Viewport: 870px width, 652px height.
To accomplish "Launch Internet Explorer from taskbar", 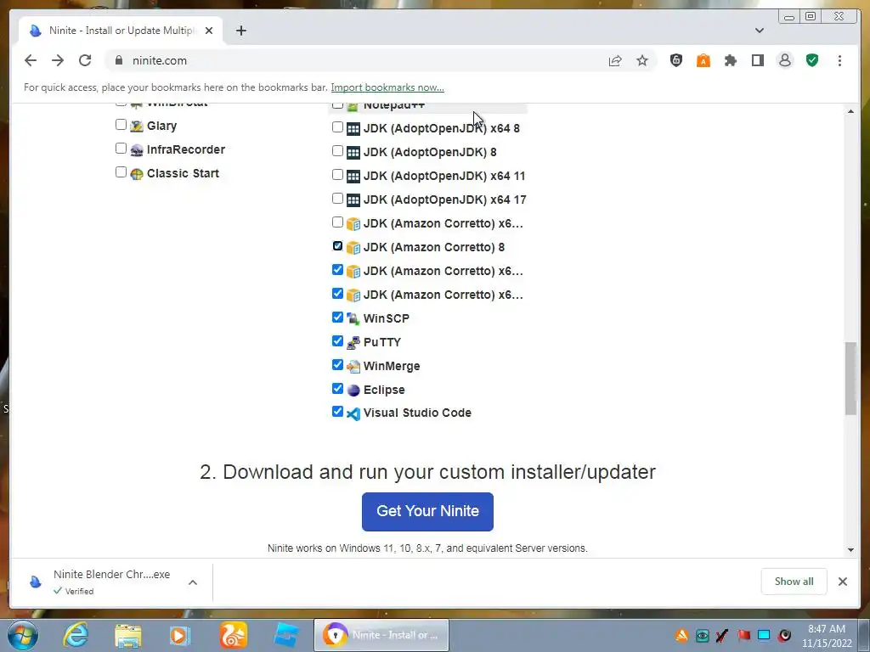I will point(75,635).
